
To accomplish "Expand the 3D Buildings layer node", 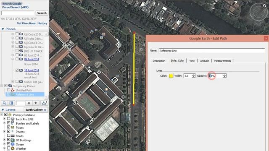I will [x=5, y=140].
